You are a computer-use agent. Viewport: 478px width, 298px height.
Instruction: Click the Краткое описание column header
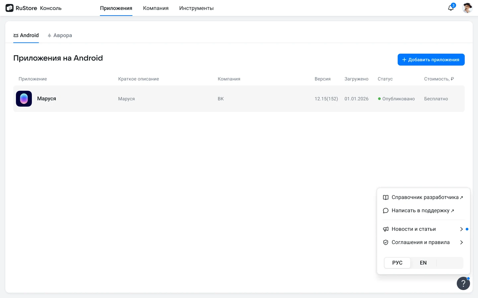point(138,79)
